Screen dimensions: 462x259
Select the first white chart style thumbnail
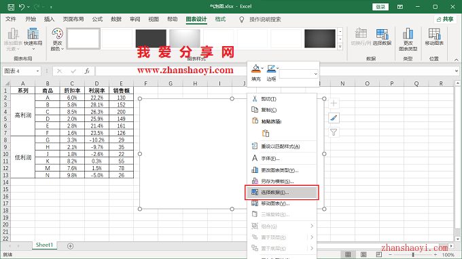pos(84,39)
